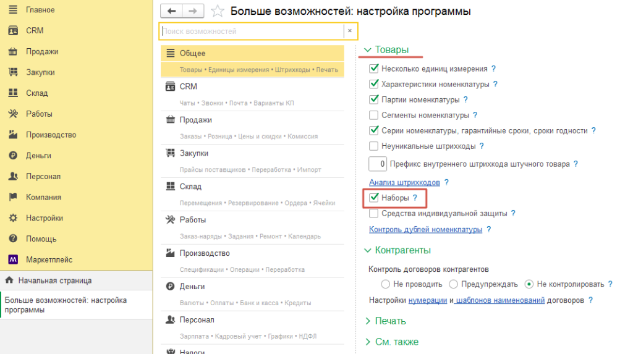Enable Сегменты номенклатуры checkbox
The width and height of the screenshot is (633, 354).
[x=373, y=115]
